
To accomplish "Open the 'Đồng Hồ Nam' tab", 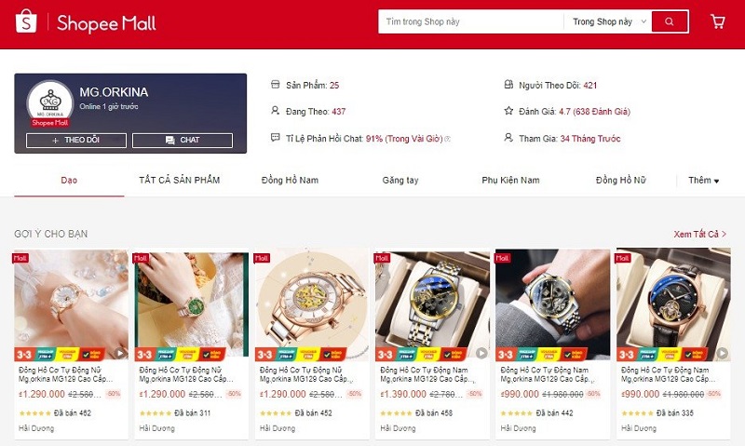I will point(290,180).
